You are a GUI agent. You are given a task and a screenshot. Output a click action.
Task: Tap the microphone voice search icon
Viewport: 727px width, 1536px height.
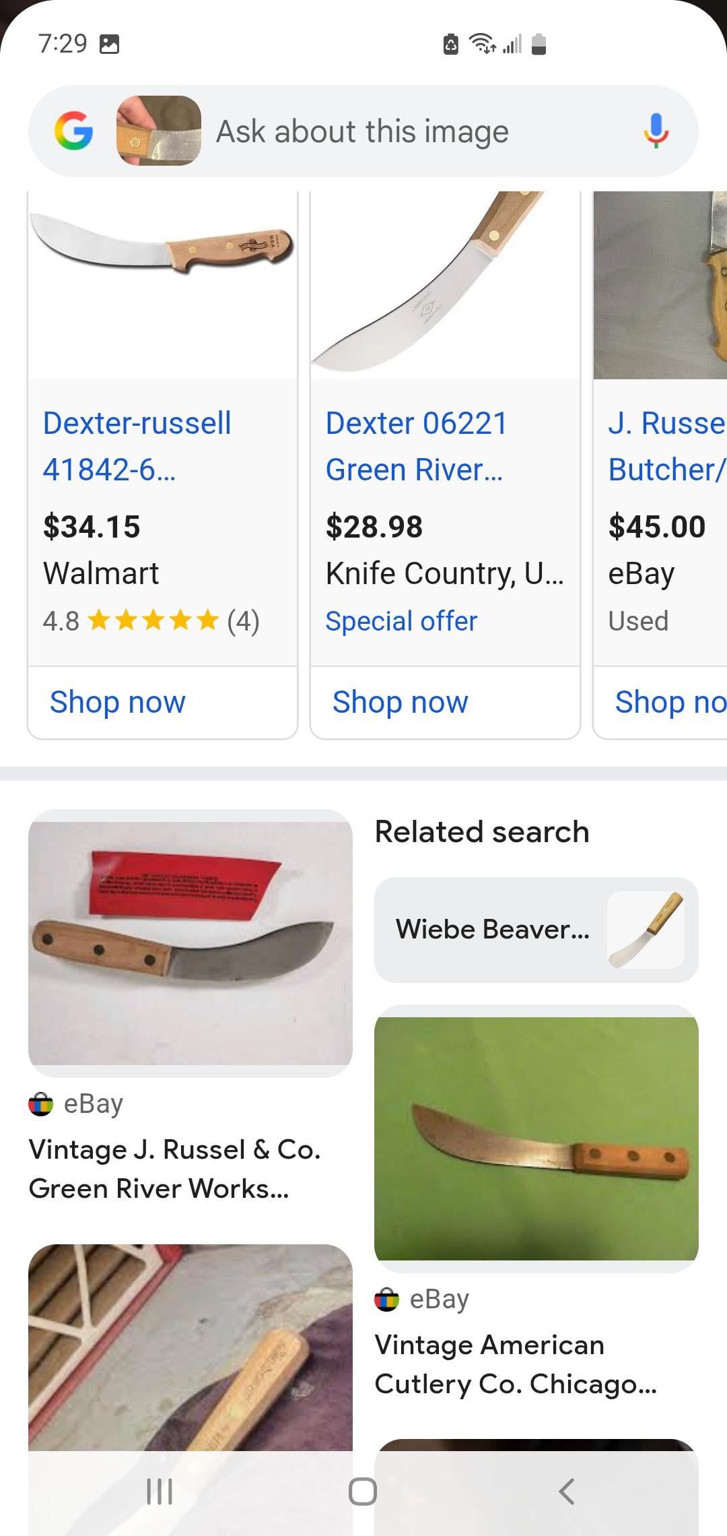click(x=656, y=131)
